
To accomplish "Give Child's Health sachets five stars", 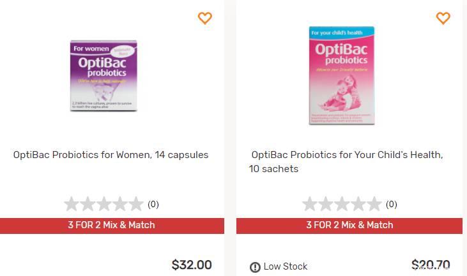I will (374, 205).
